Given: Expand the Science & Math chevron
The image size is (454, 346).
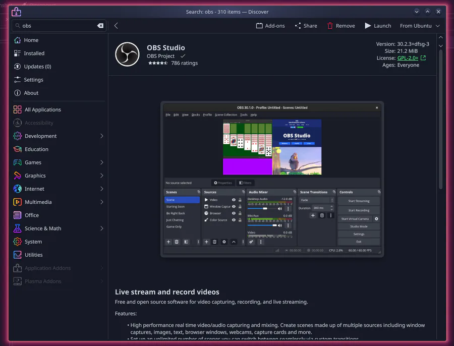Looking at the screenshot, I should pos(101,228).
